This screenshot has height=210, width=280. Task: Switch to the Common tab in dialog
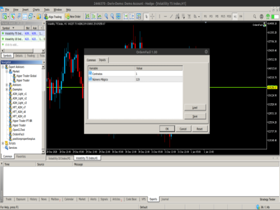91,60
